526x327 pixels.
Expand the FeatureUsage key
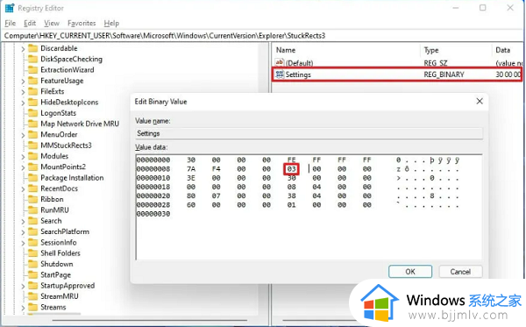click(23, 82)
